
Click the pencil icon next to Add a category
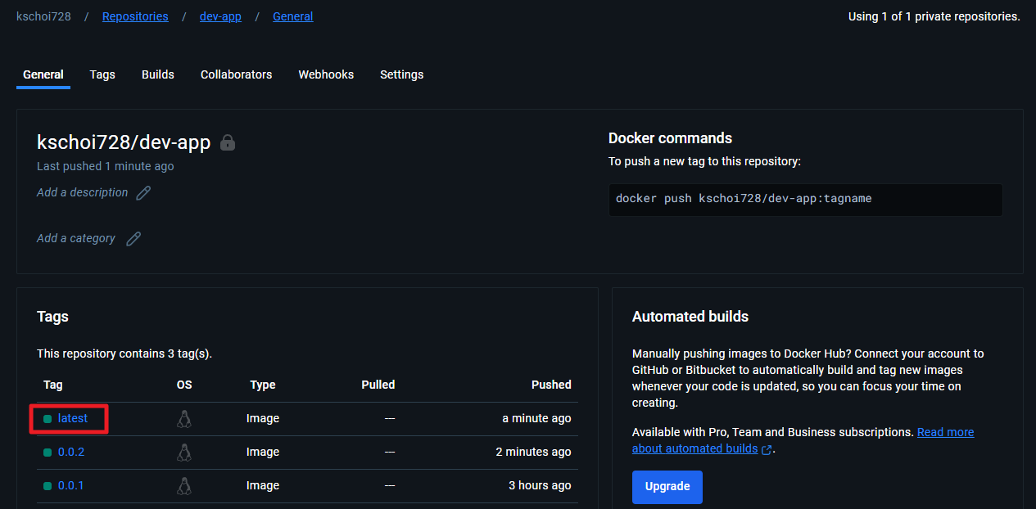133,239
